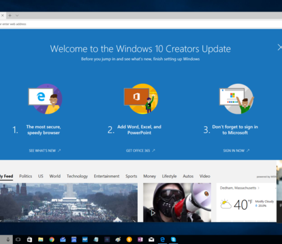Click the mostly cloudy weather icon
Viewport: 282px width, 244px height.
225,204
